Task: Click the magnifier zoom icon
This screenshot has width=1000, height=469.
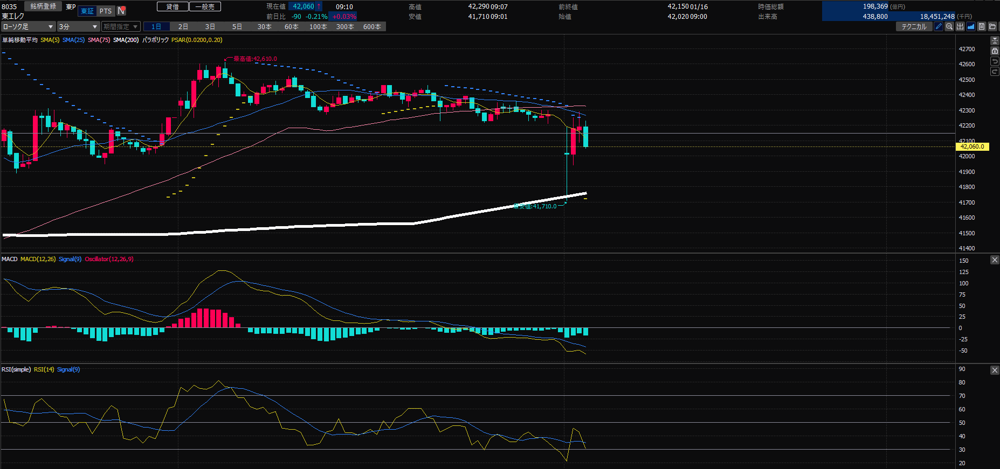Action: pyautogui.click(x=949, y=26)
